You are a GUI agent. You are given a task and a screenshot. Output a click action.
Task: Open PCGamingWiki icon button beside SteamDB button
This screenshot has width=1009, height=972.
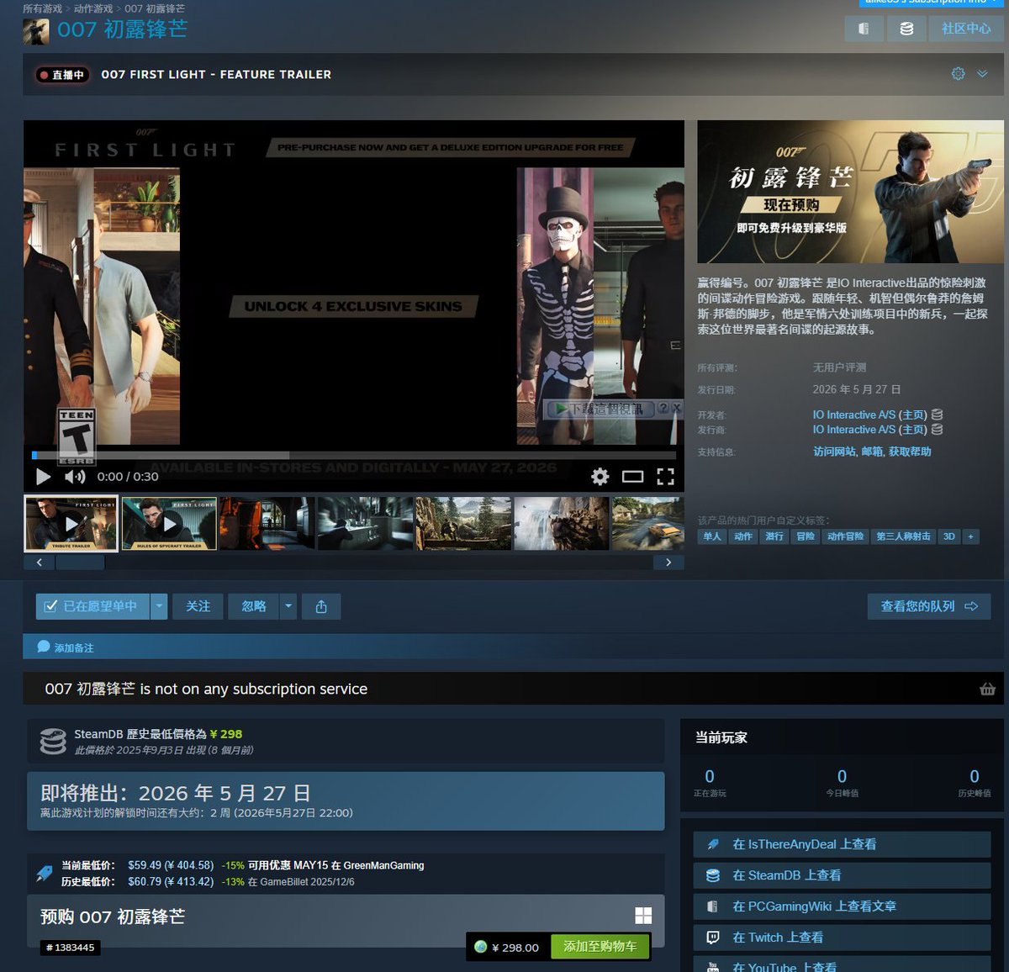tap(864, 29)
